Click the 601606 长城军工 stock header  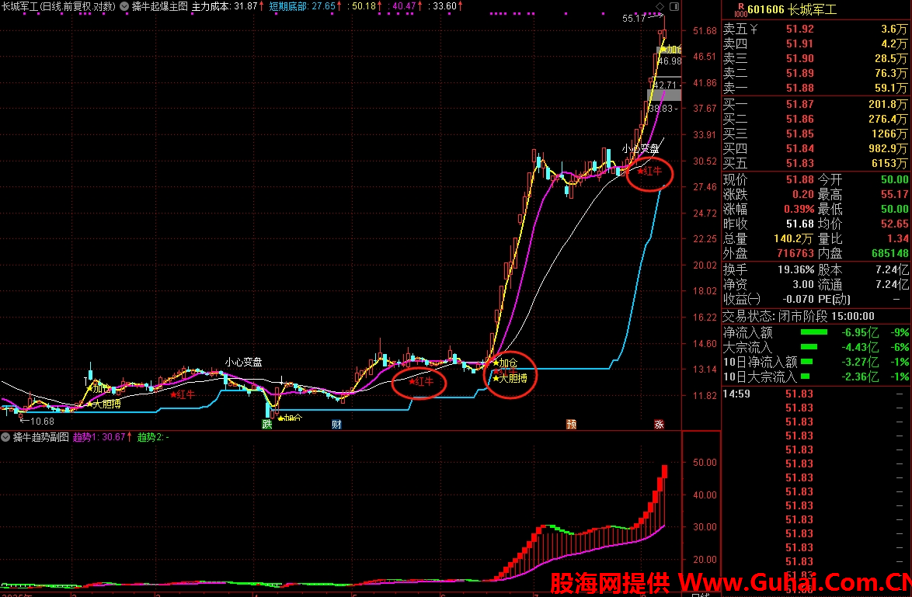click(792, 9)
